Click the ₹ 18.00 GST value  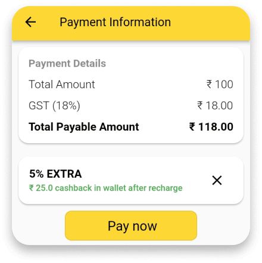click(x=215, y=106)
